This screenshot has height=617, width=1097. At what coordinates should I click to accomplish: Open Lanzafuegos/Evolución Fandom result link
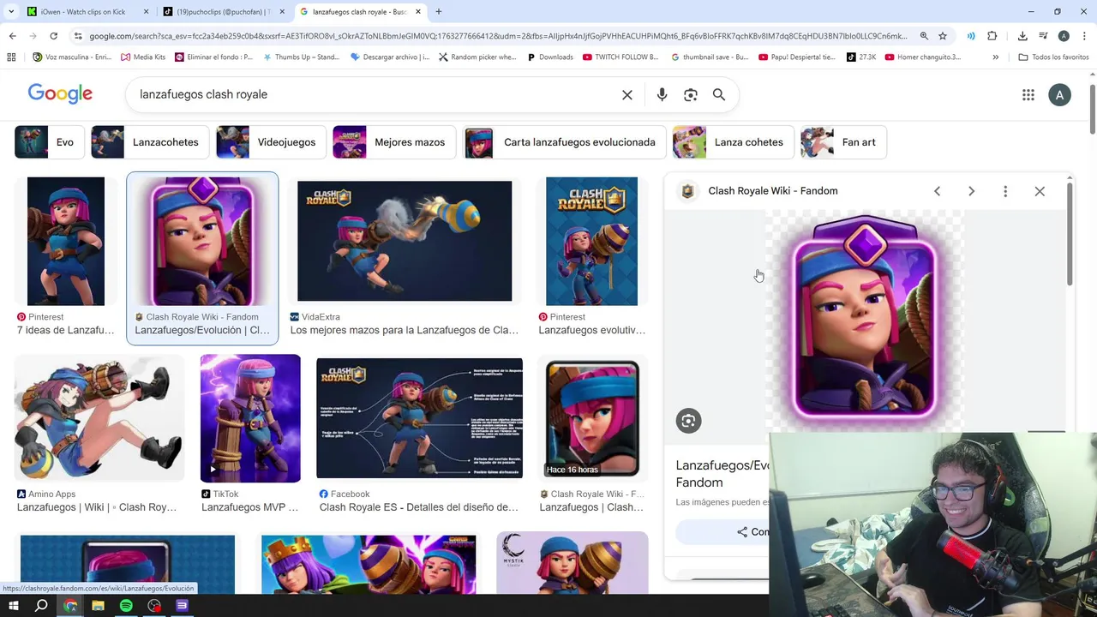202,330
